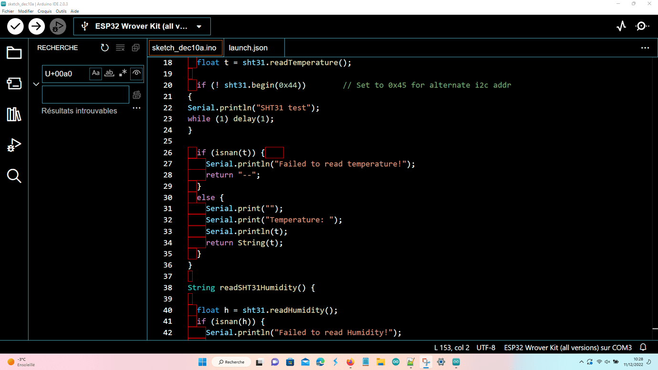
Task: Click the expand-all results icon
Action: pyautogui.click(x=136, y=48)
